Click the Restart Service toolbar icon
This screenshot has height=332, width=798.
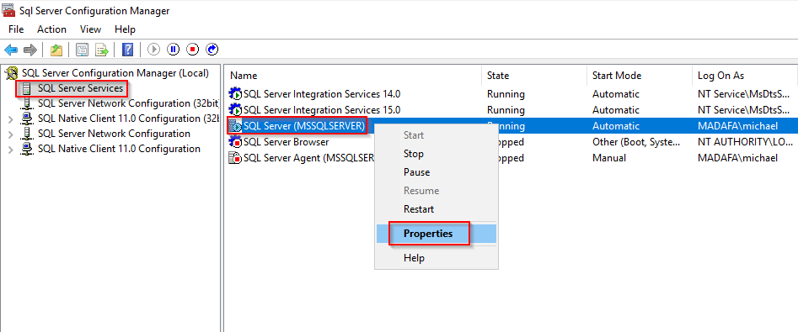(212, 50)
